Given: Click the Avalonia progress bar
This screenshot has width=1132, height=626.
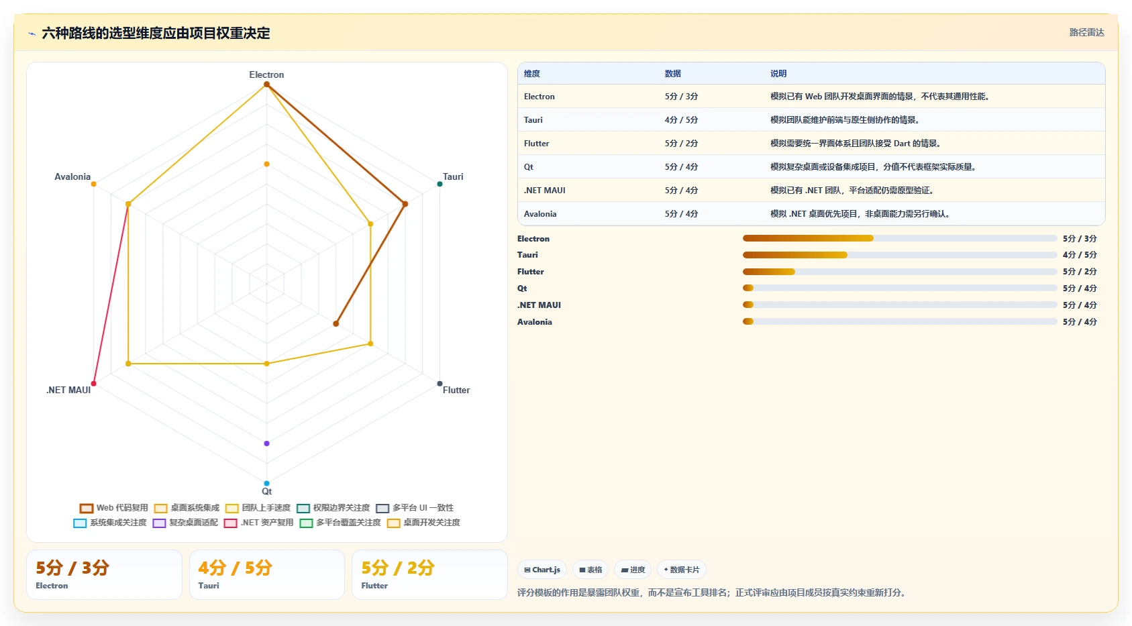Looking at the screenshot, I should (x=900, y=321).
